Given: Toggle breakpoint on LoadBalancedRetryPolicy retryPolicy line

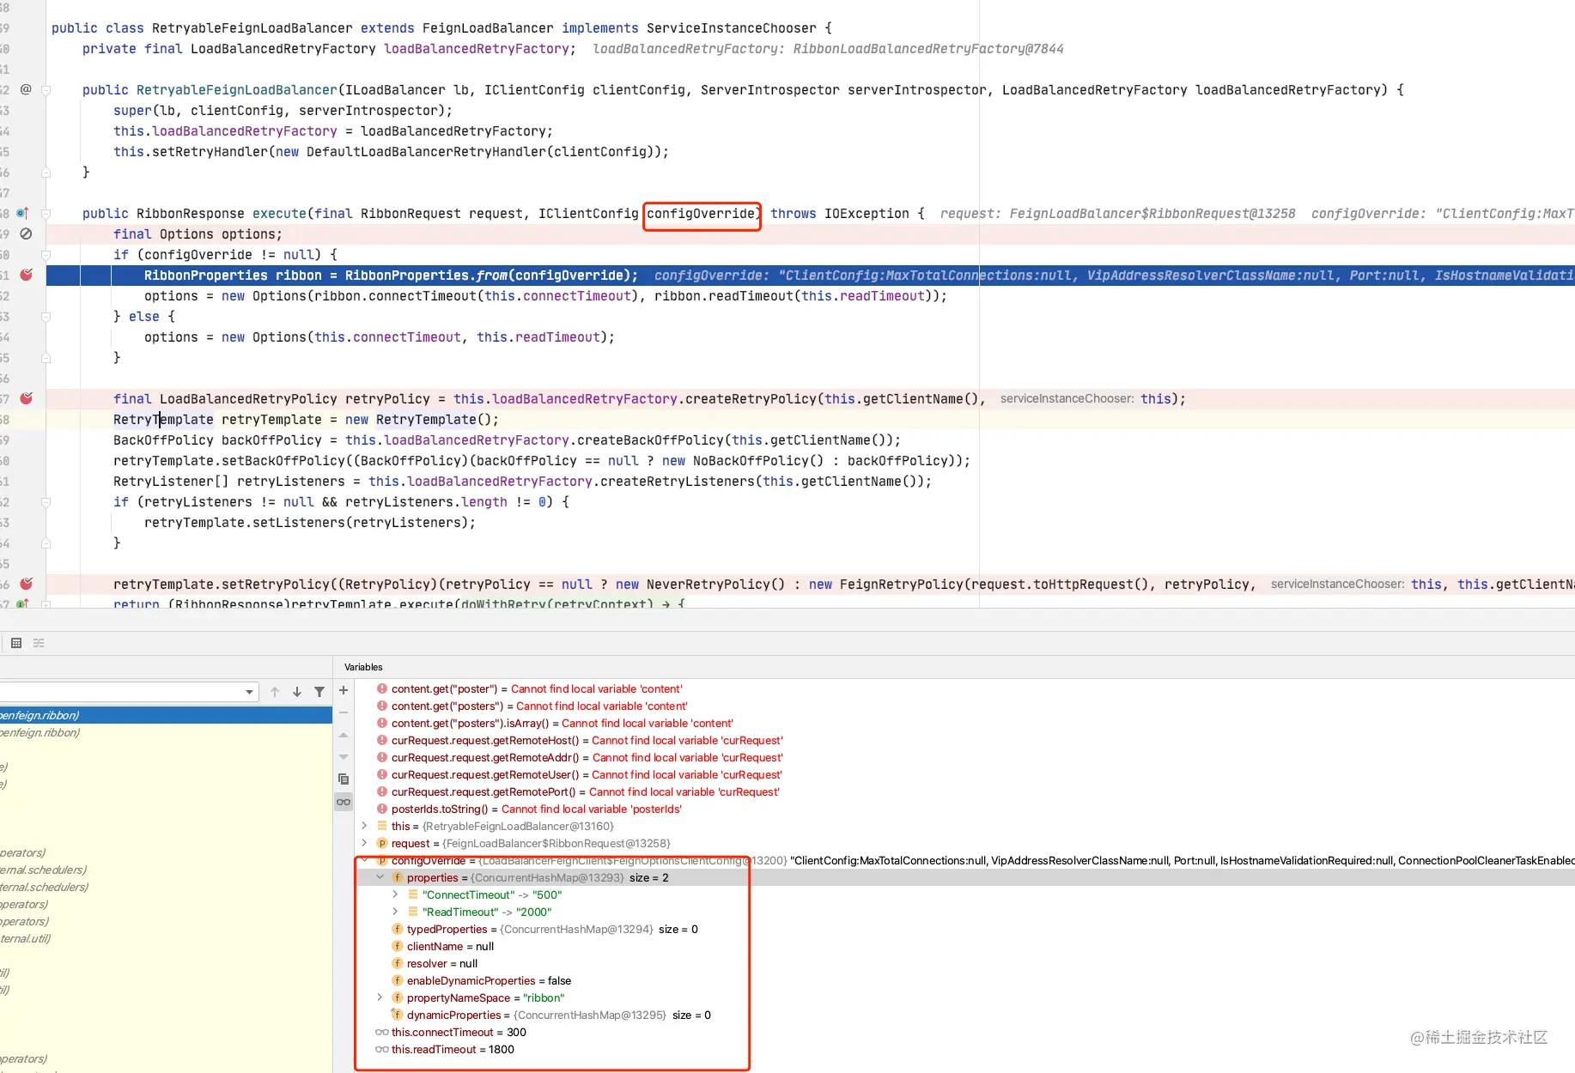Looking at the screenshot, I should pyautogui.click(x=26, y=398).
